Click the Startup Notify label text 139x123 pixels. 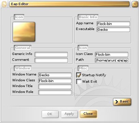94,75
